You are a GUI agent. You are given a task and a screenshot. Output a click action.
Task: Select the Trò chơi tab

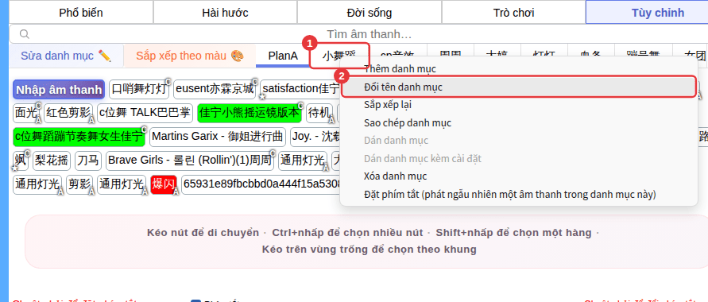click(513, 13)
